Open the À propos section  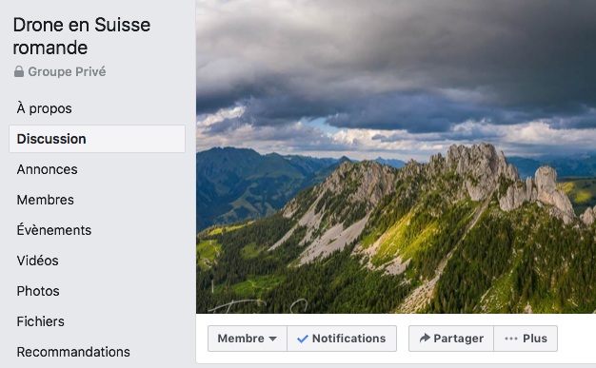[44, 108]
